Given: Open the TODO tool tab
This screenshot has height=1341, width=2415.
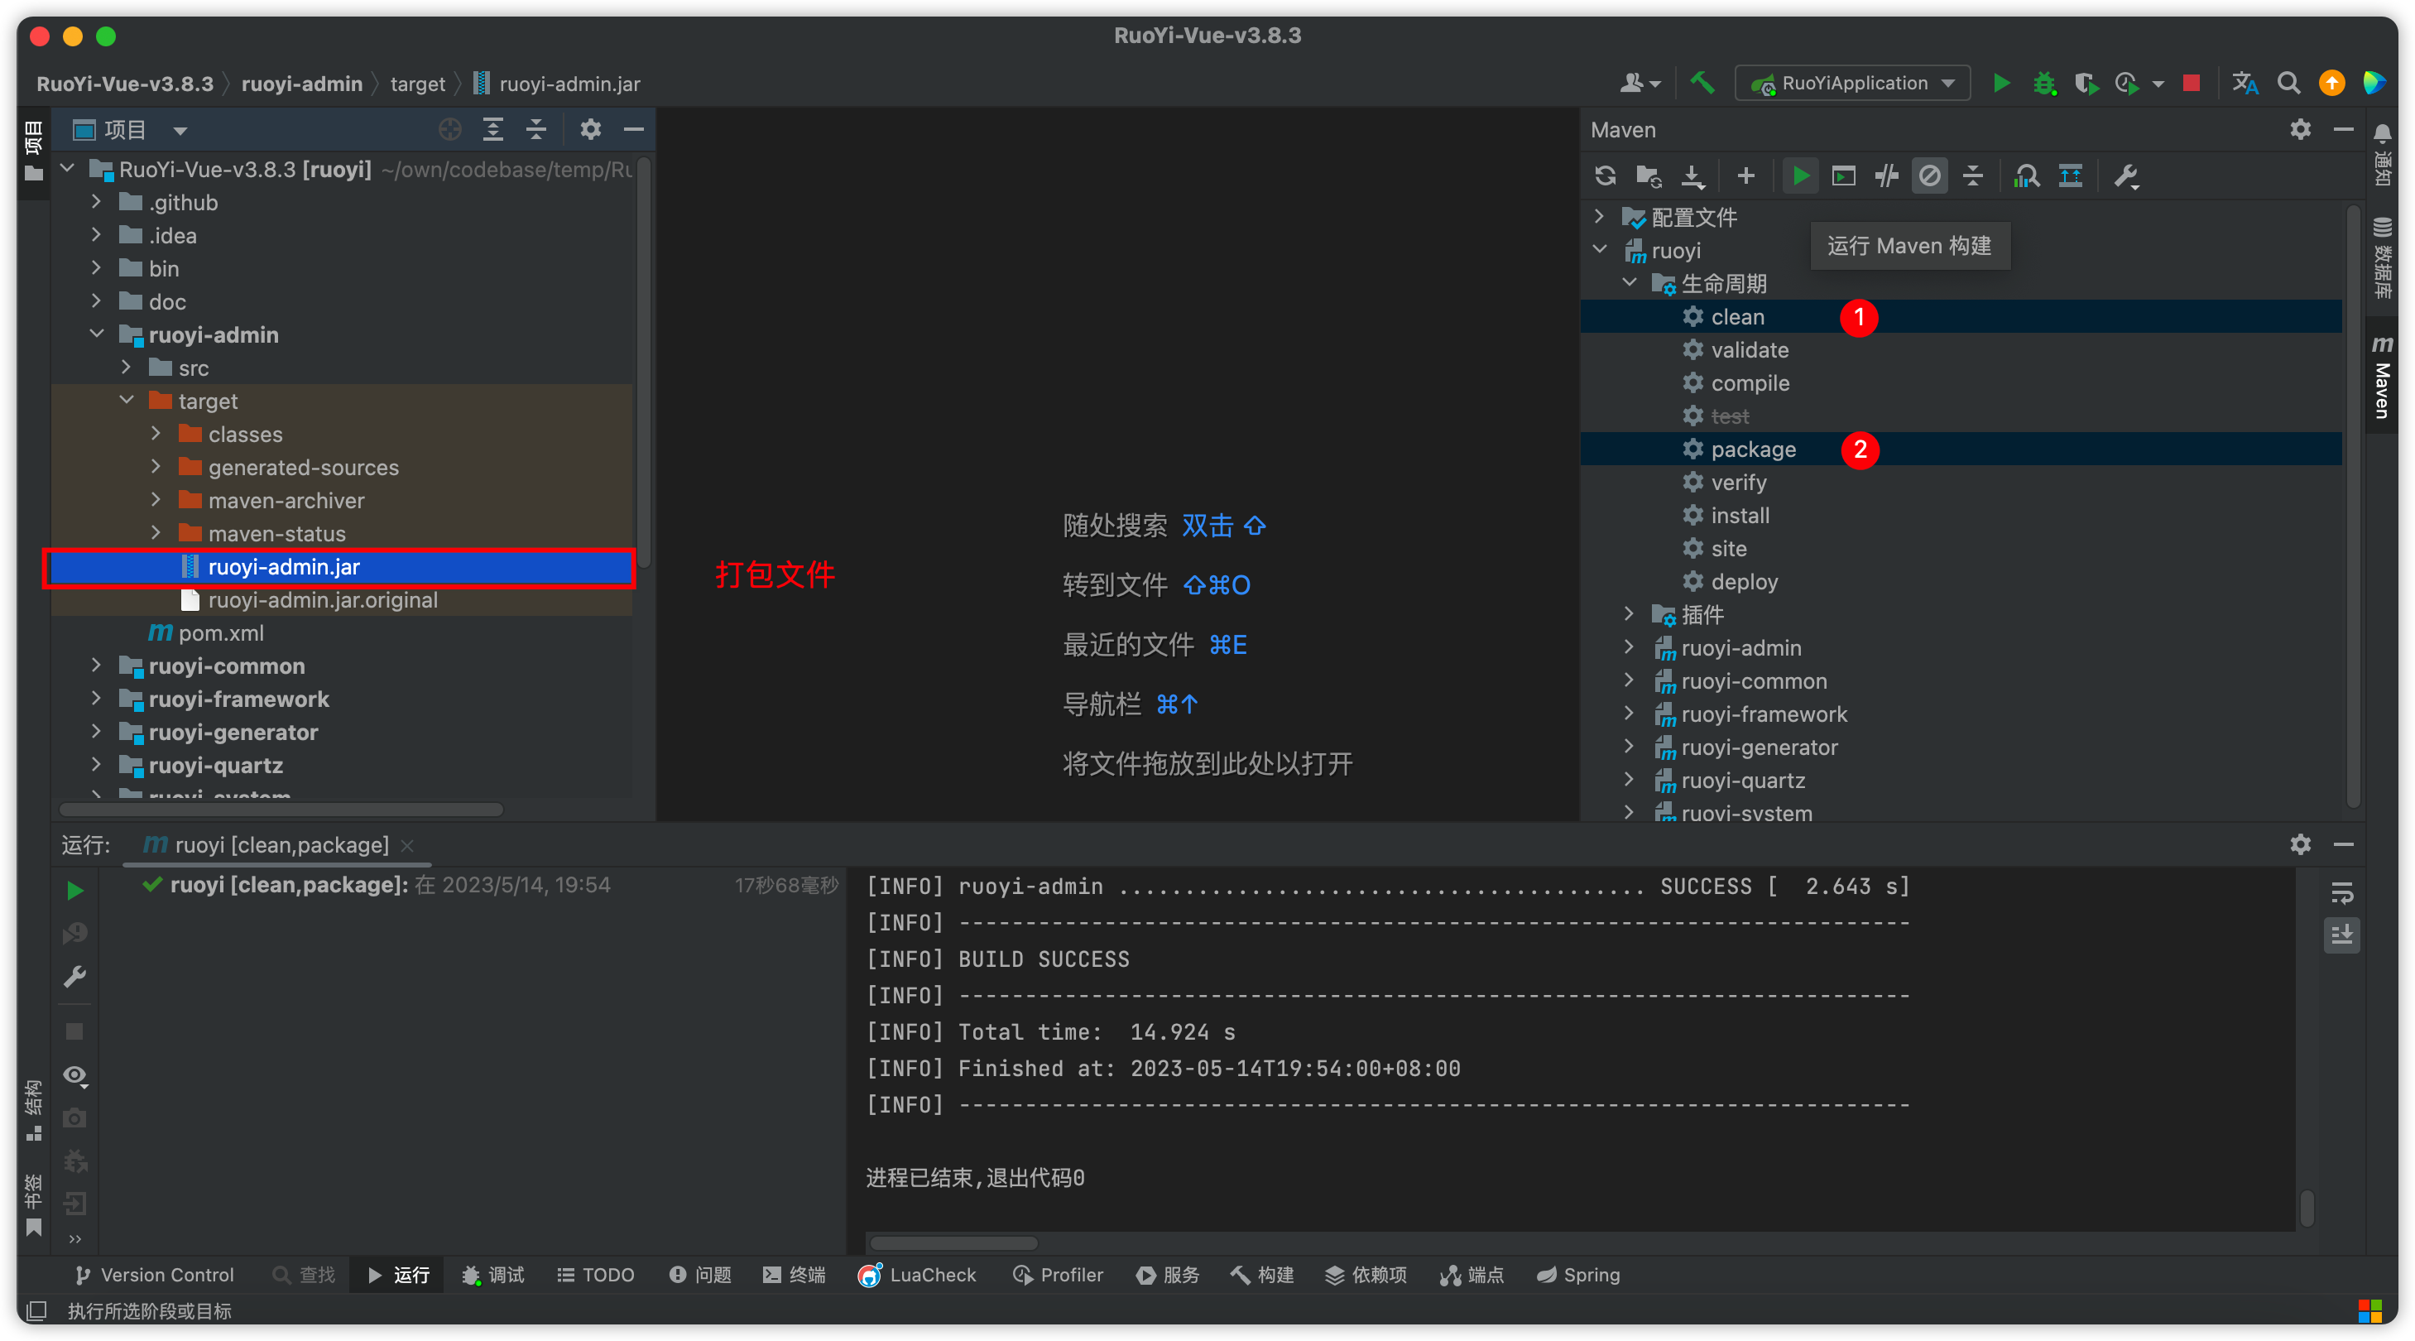Looking at the screenshot, I should (595, 1275).
